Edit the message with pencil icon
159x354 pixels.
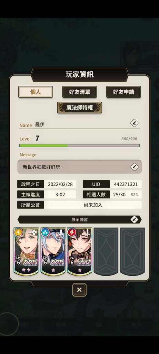(x=134, y=167)
